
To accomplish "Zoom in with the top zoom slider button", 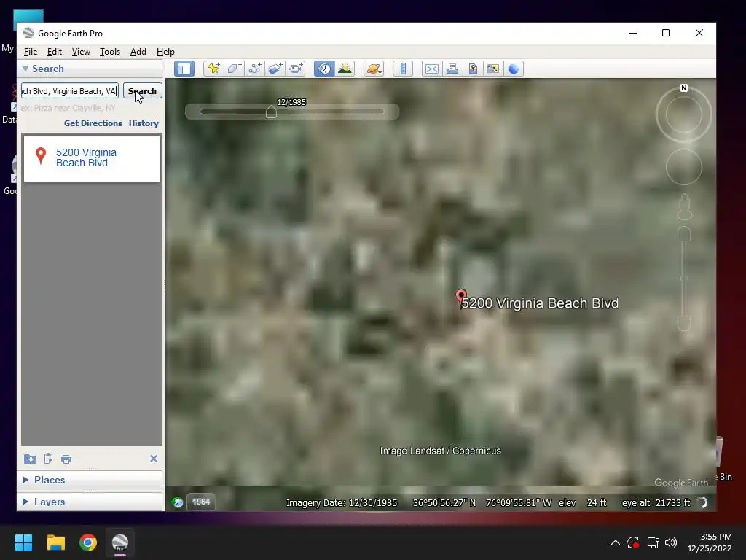I will tap(683, 234).
